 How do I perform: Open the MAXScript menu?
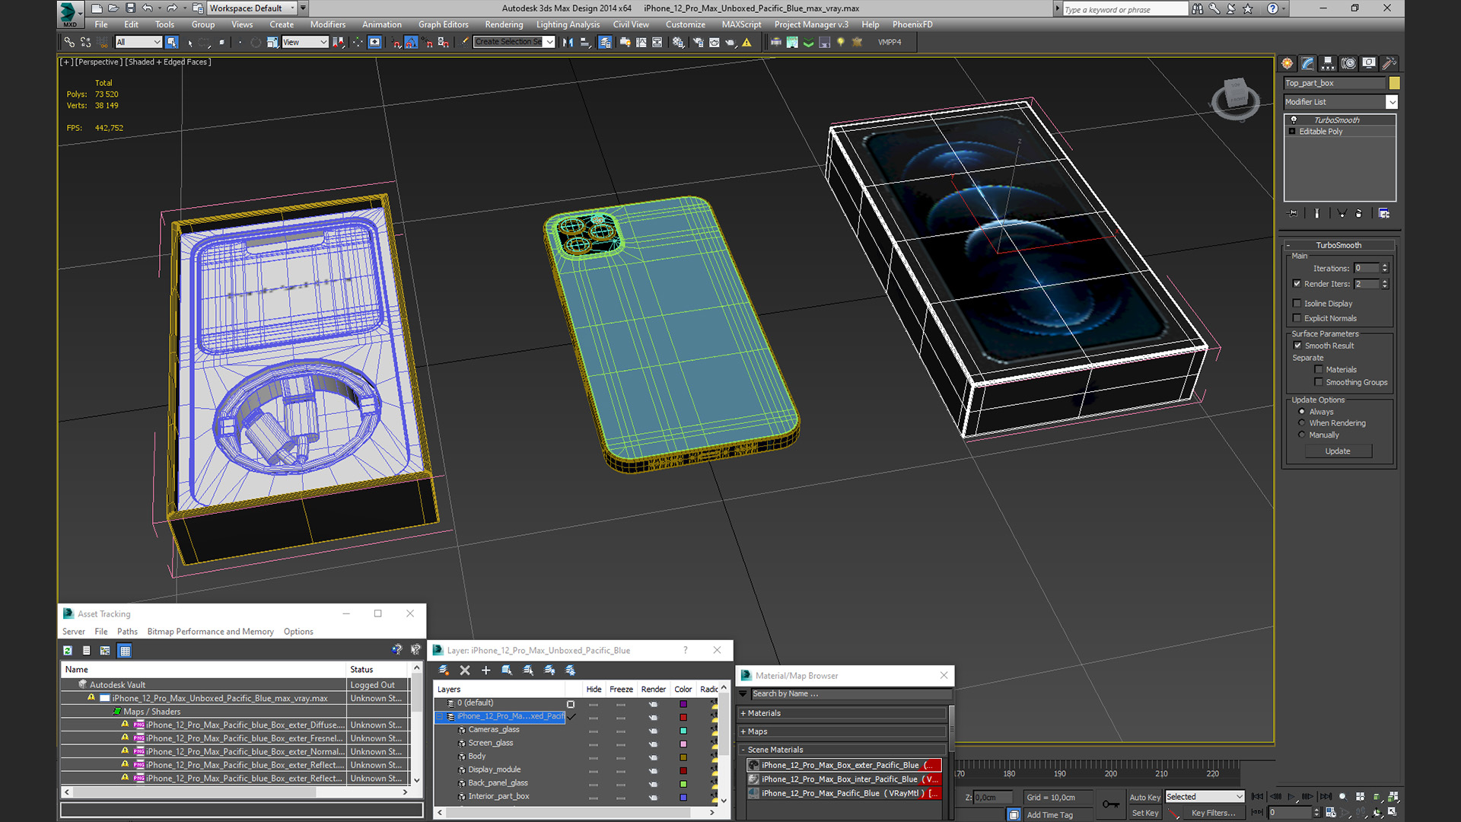click(x=741, y=25)
